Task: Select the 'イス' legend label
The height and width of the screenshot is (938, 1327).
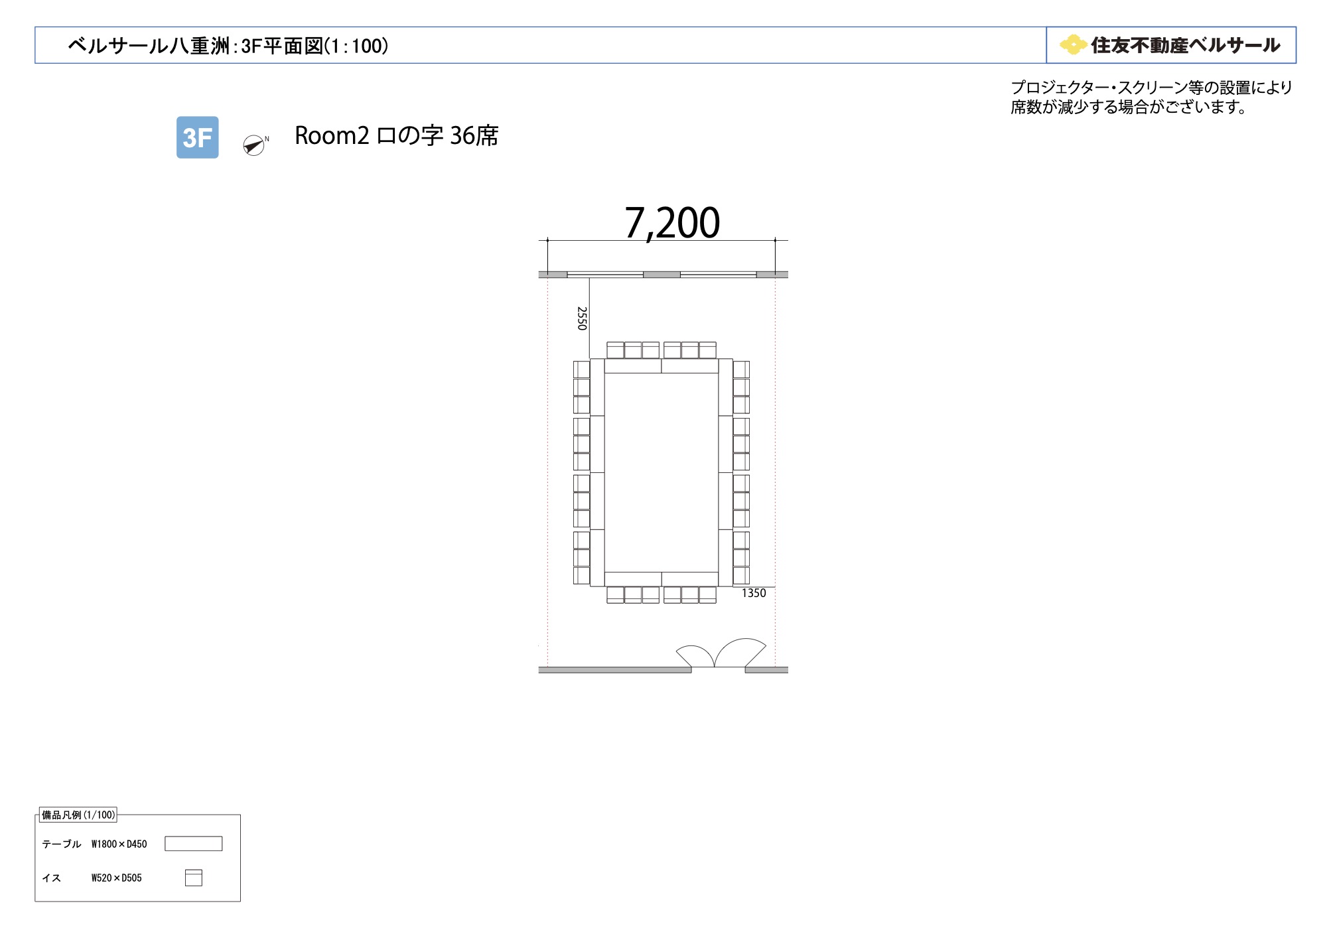Action: click(51, 878)
